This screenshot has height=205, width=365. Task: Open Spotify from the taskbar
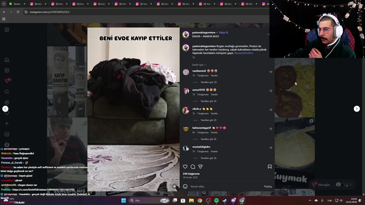(x=216, y=200)
